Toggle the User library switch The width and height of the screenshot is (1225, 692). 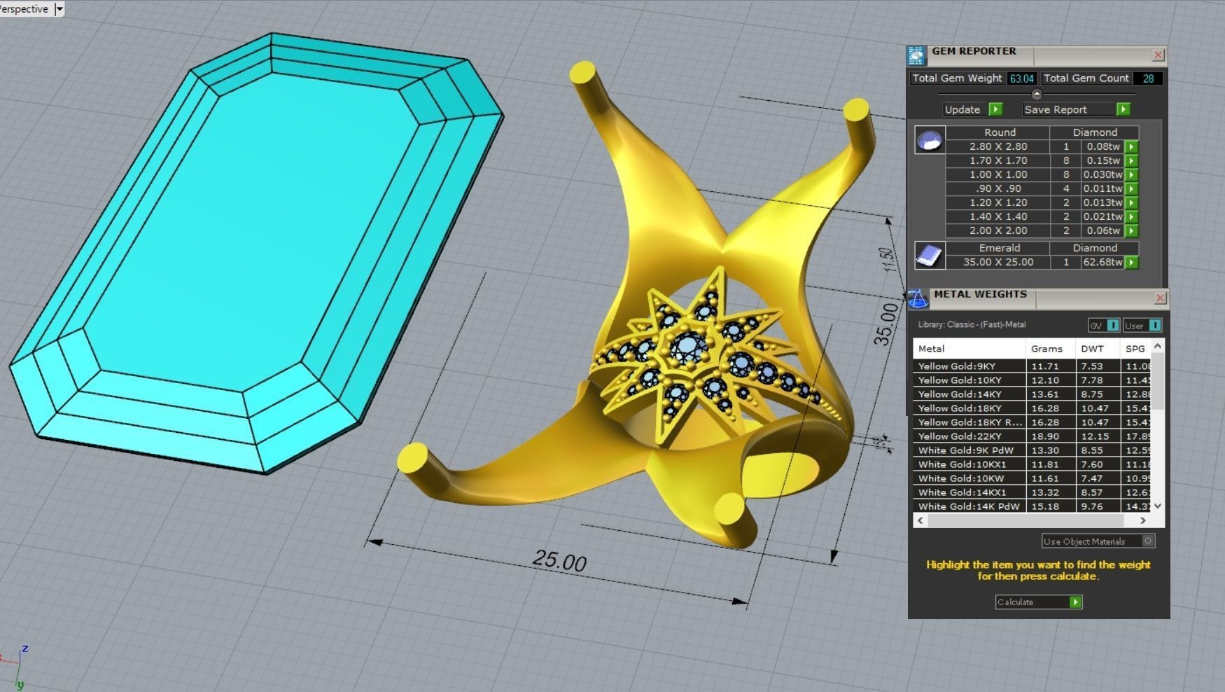(1155, 325)
